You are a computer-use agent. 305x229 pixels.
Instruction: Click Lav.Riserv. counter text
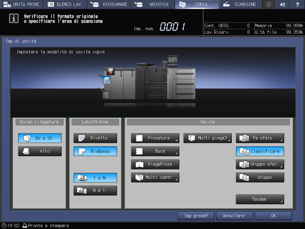coord(217,32)
